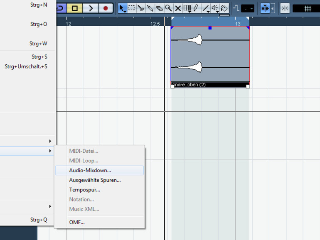Expand the highlighted export submenu arrow
This screenshot has height=240, width=320.
pyautogui.click(x=50, y=151)
